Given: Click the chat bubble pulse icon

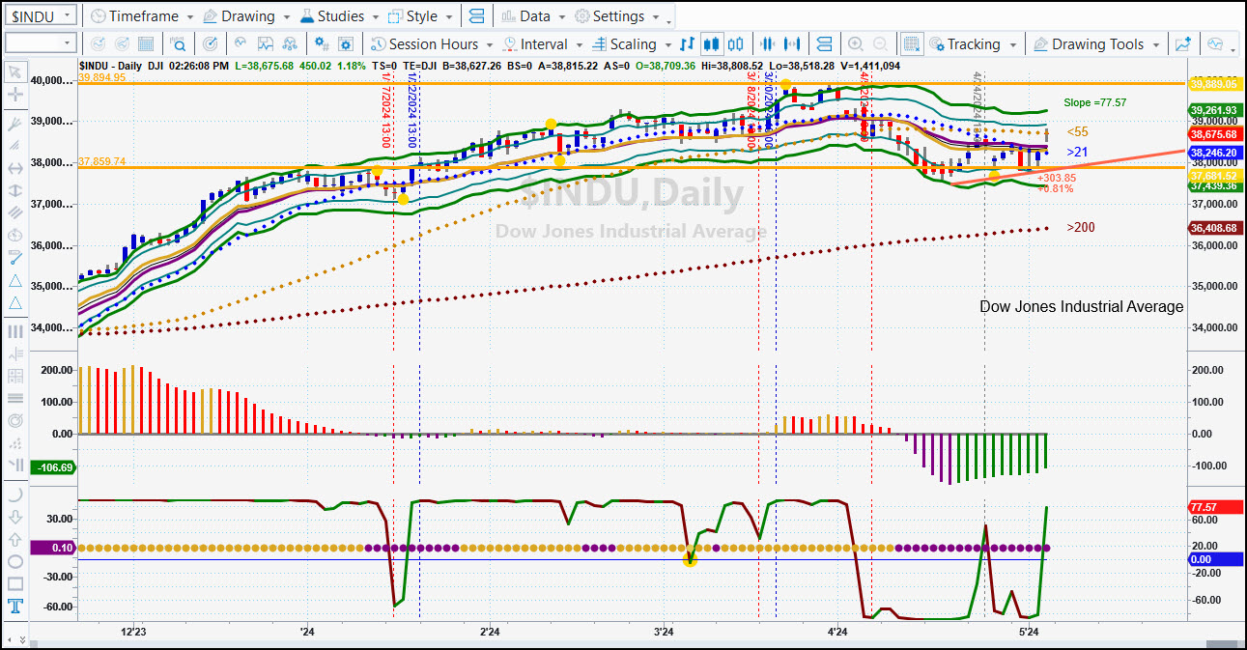Looking at the screenshot, I should point(1214,44).
